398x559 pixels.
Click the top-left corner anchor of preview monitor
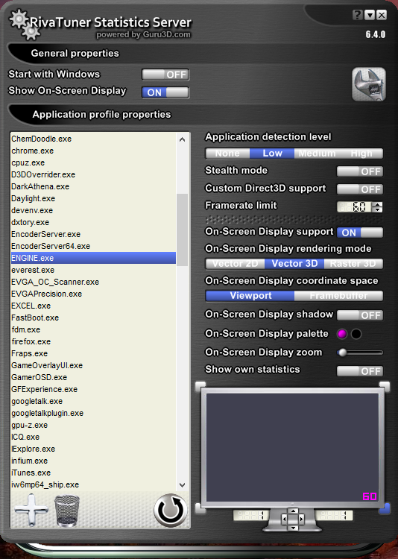(200, 386)
